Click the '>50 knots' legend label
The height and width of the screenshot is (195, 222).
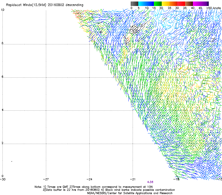[x=213, y=8]
